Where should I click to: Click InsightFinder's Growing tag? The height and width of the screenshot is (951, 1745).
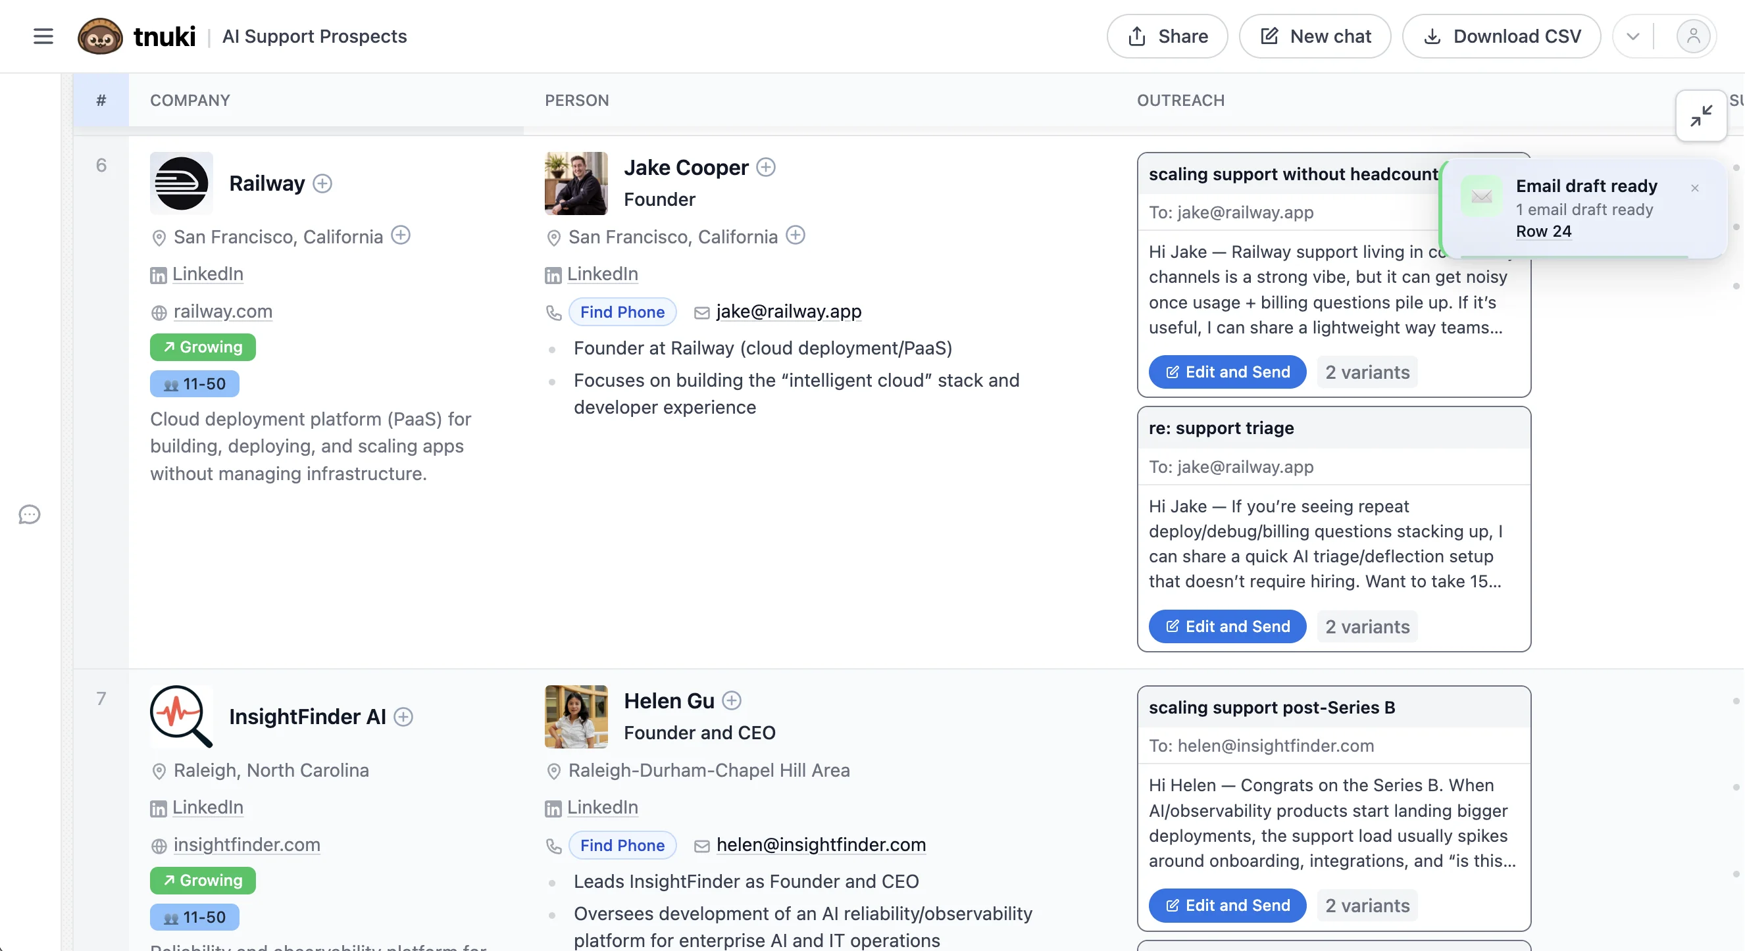203,880
